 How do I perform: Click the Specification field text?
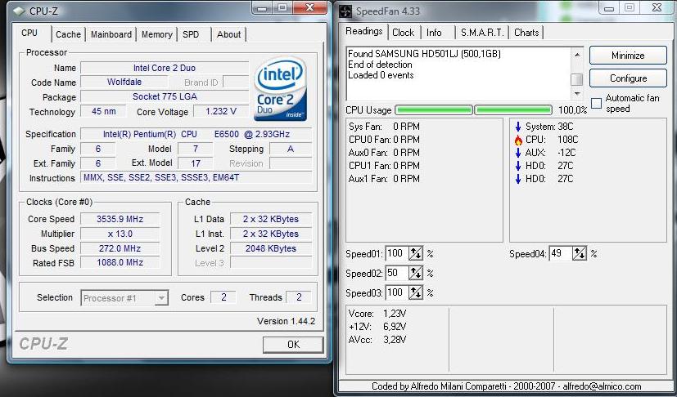click(196, 134)
